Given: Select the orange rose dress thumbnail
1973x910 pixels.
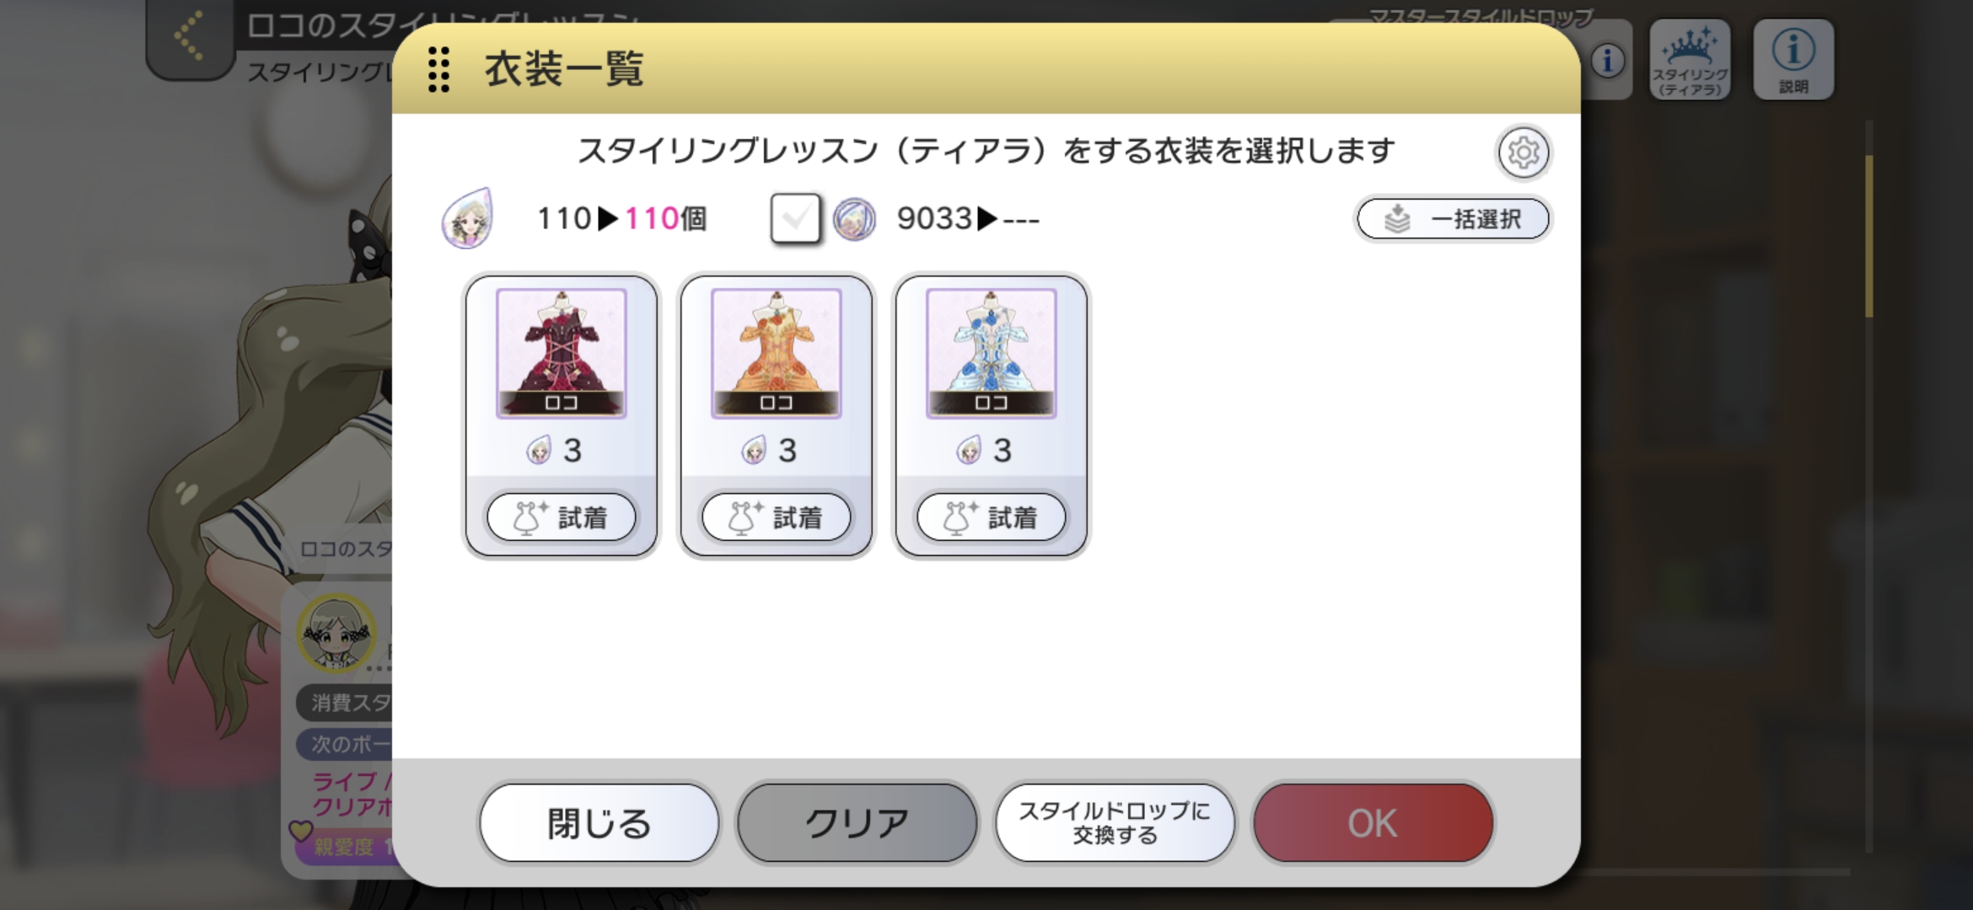Looking at the screenshot, I should pyautogui.click(x=776, y=353).
